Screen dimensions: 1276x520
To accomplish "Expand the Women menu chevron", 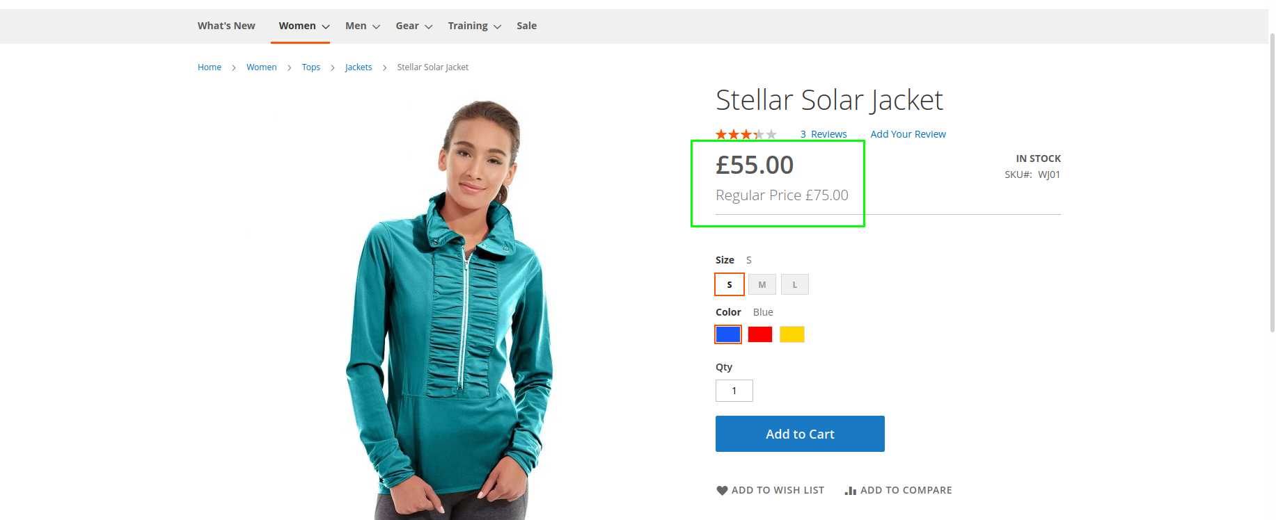I will 325,26.
